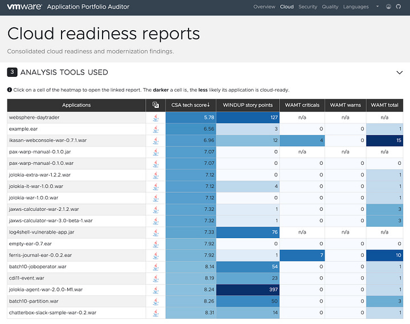Open jolokia-it-war WINDUP cell 4
Image resolution: width=410 pixels, height=324 pixels.
pos(248,186)
